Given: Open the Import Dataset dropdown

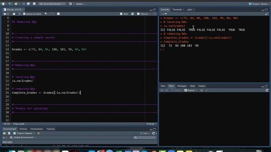Looking at the screenshot, I should (24, 133).
